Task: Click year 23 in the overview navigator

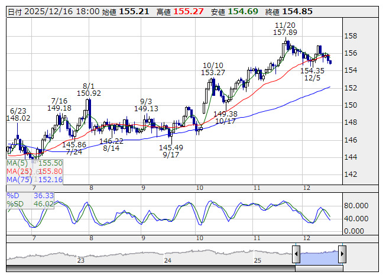Action: point(81,260)
